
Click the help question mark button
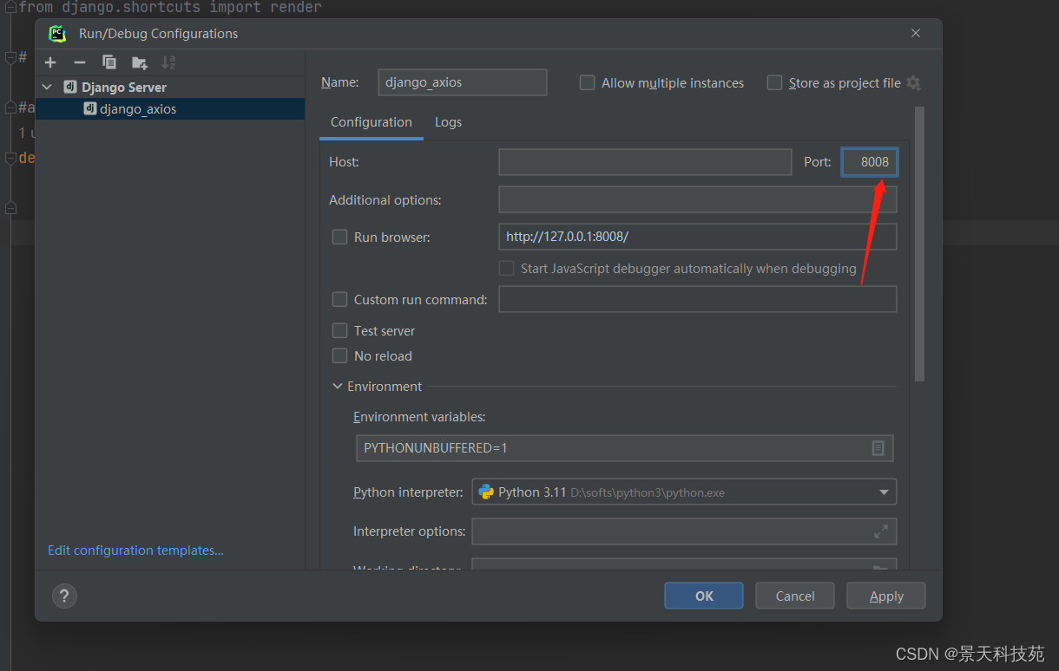pyautogui.click(x=64, y=596)
